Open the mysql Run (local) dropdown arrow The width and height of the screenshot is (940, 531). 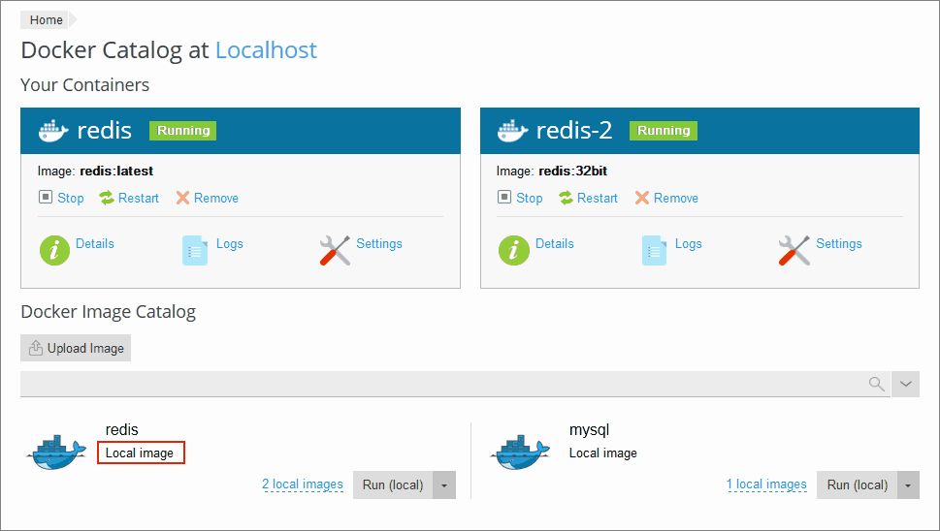tap(908, 485)
